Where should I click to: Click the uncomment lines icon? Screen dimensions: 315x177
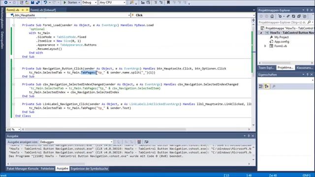point(161,2)
